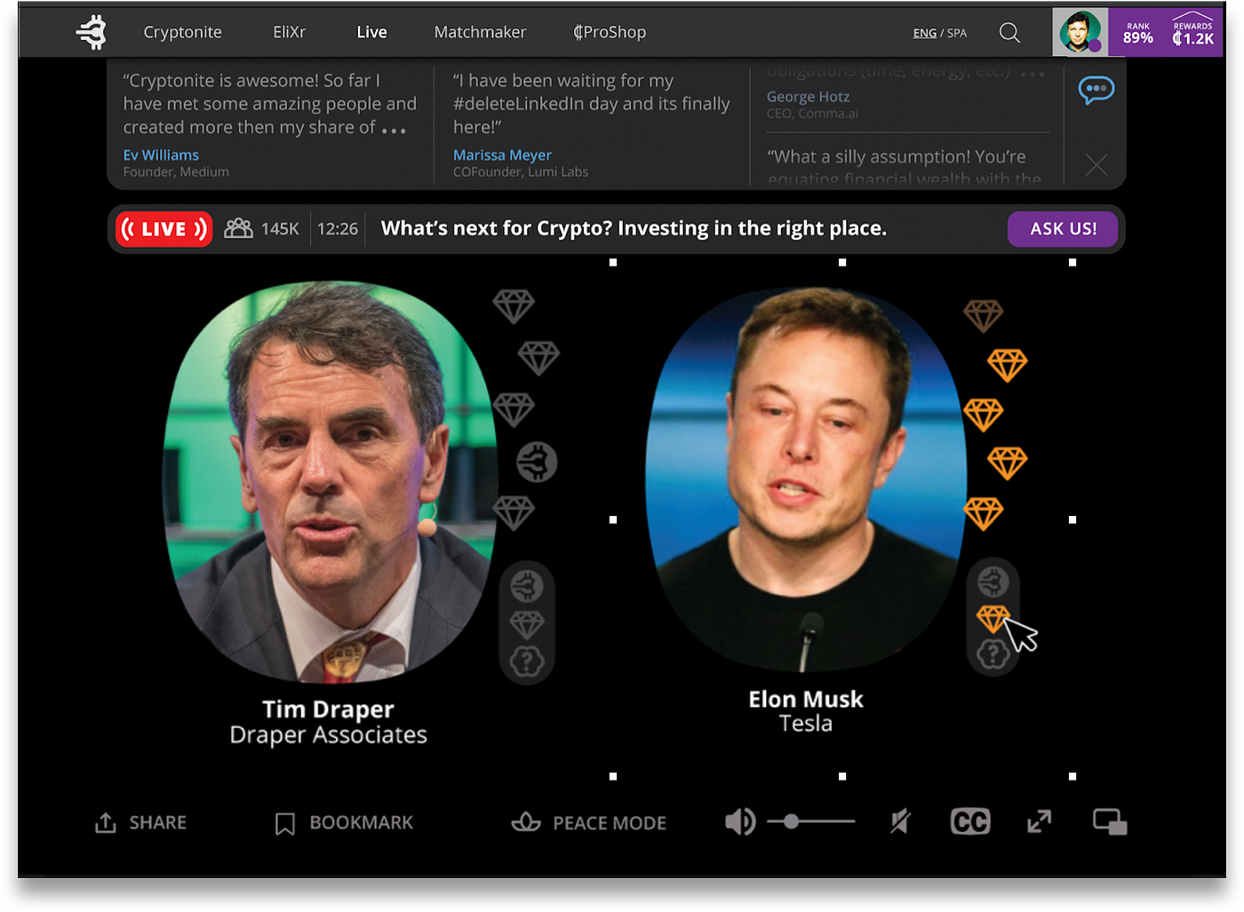1244x912 pixels.
Task: Click the Elon Musk name label
Action: (806, 699)
